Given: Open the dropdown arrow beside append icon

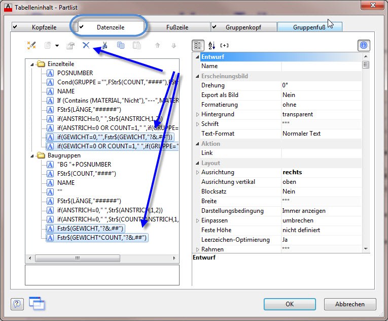Looking at the screenshot, I should pos(57,46).
